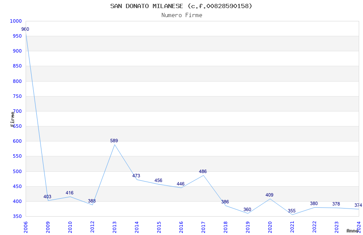Select the 386 data label
The height and width of the screenshot is (235, 363).
point(225,202)
